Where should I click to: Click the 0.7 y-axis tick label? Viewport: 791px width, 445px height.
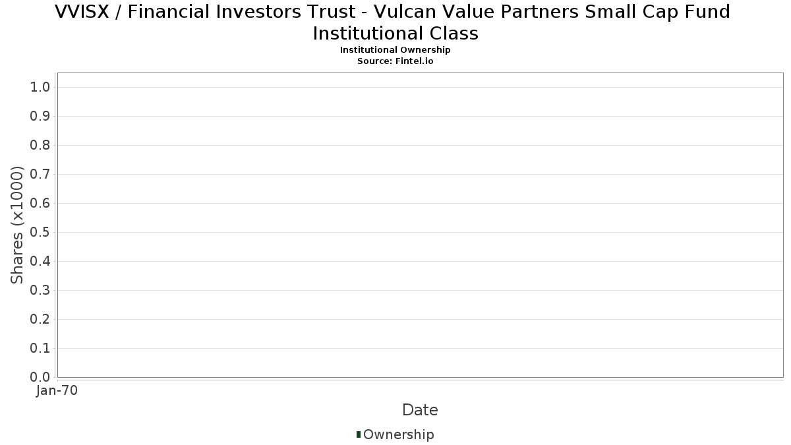click(40, 175)
